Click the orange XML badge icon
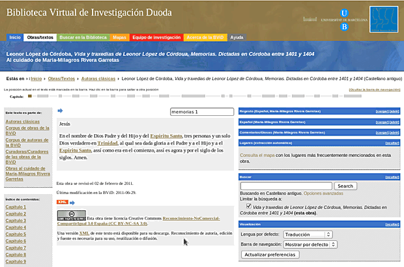Screen dimensions: 404x267 tap(63, 202)
